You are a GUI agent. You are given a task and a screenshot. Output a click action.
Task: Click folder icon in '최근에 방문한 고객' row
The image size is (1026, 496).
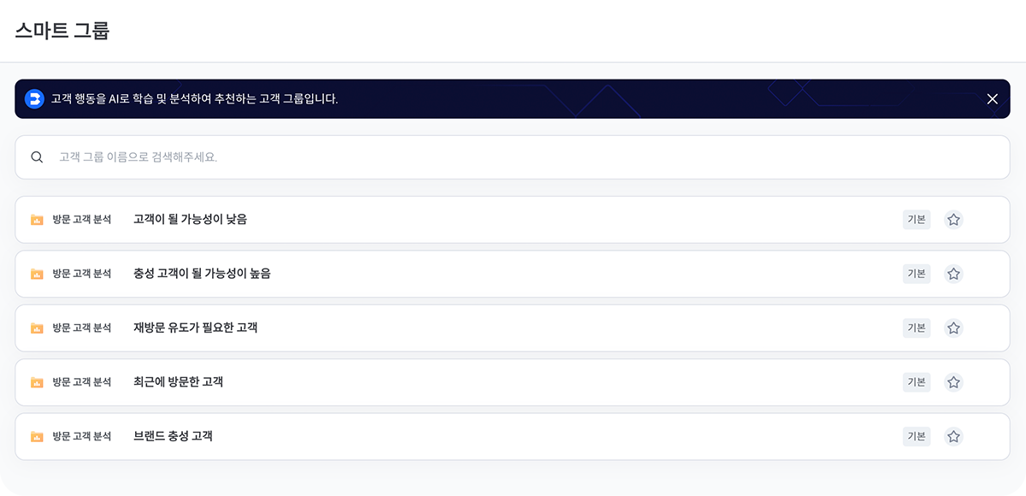[x=37, y=382]
